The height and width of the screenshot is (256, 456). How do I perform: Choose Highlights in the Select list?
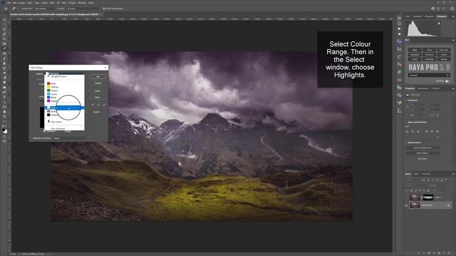pyautogui.click(x=65, y=107)
